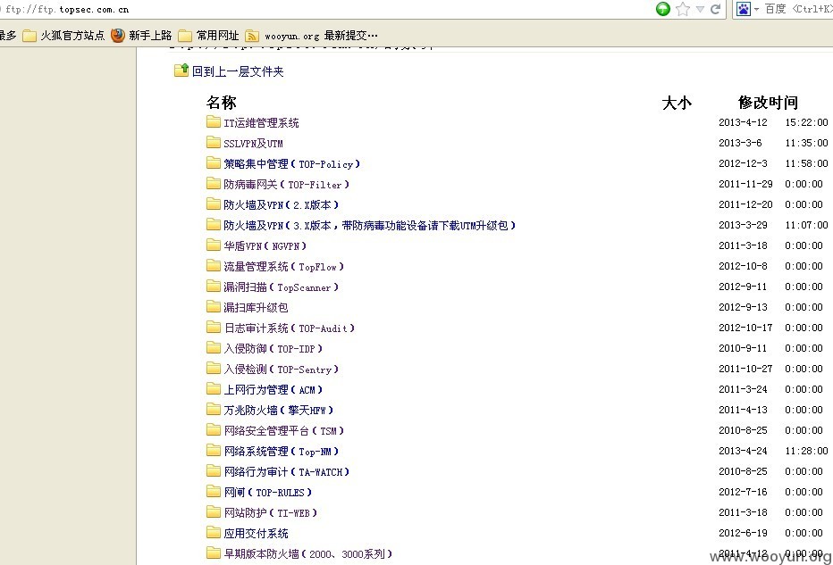Open folder 网站防护 (TI-WEB)
The width and height of the screenshot is (833, 565).
point(271,513)
